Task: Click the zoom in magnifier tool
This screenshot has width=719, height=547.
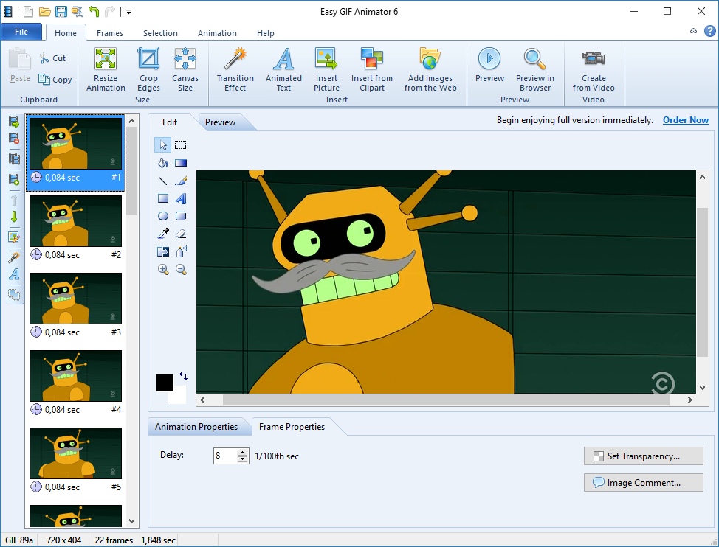Action: click(163, 270)
